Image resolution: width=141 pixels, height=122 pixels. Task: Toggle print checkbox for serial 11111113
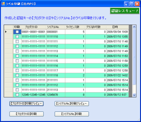pos(17,51)
